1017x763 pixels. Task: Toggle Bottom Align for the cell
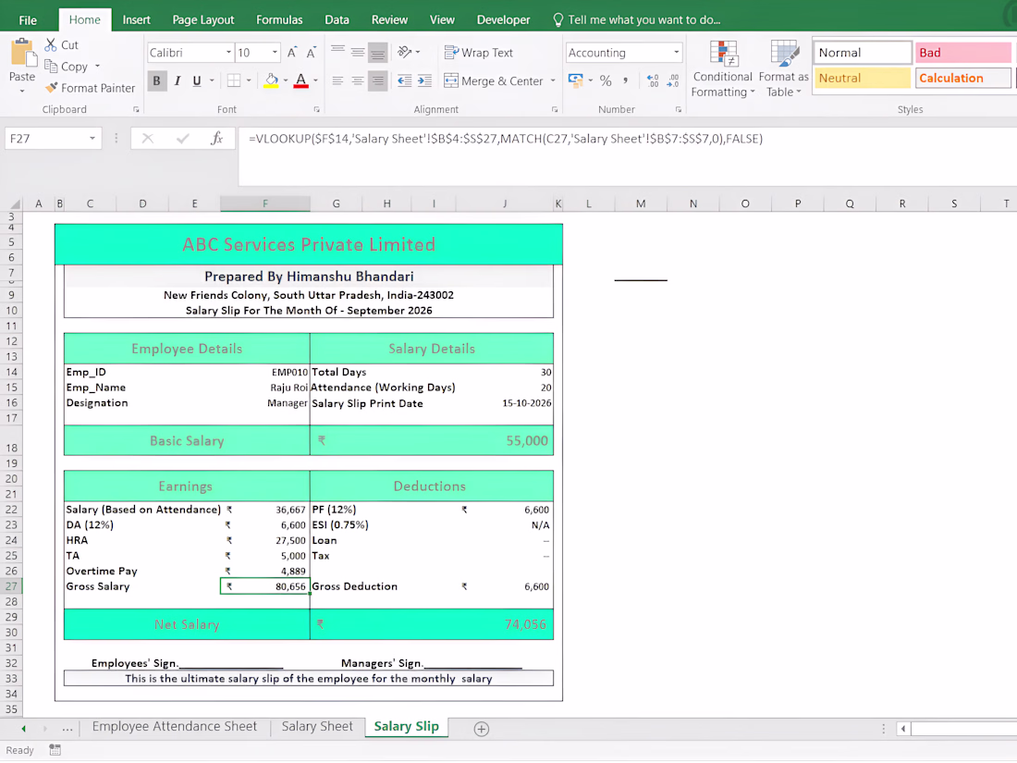(377, 53)
